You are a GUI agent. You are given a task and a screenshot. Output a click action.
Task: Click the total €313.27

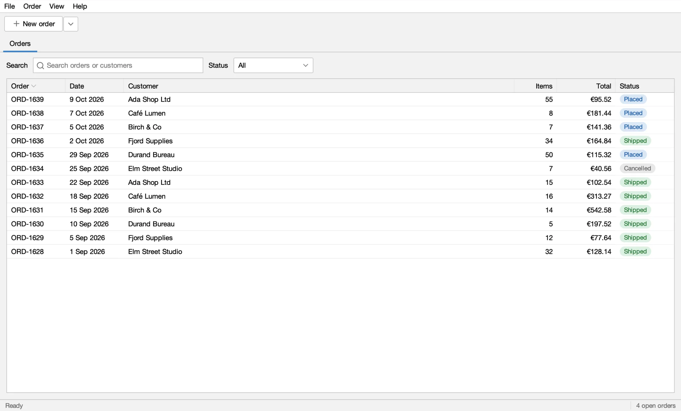click(x=599, y=196)
